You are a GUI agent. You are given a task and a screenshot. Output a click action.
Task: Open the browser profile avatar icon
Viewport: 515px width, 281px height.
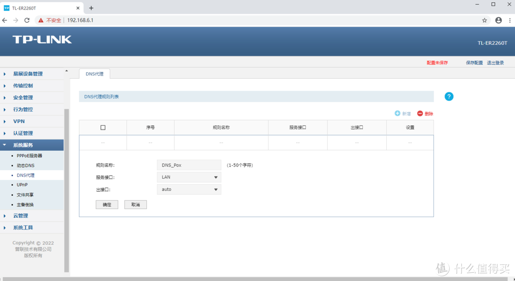[498, 21]
